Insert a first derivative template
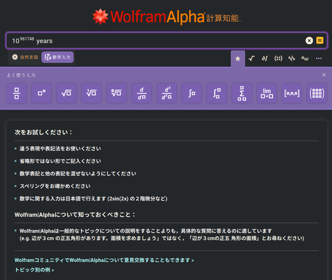 [141, 93]
